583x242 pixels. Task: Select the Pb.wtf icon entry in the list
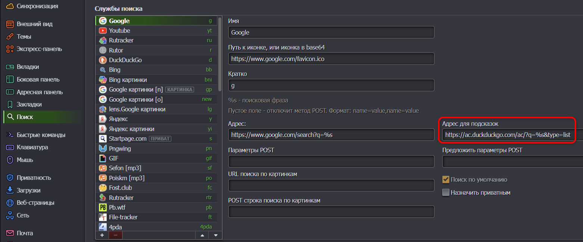(103, 207)
